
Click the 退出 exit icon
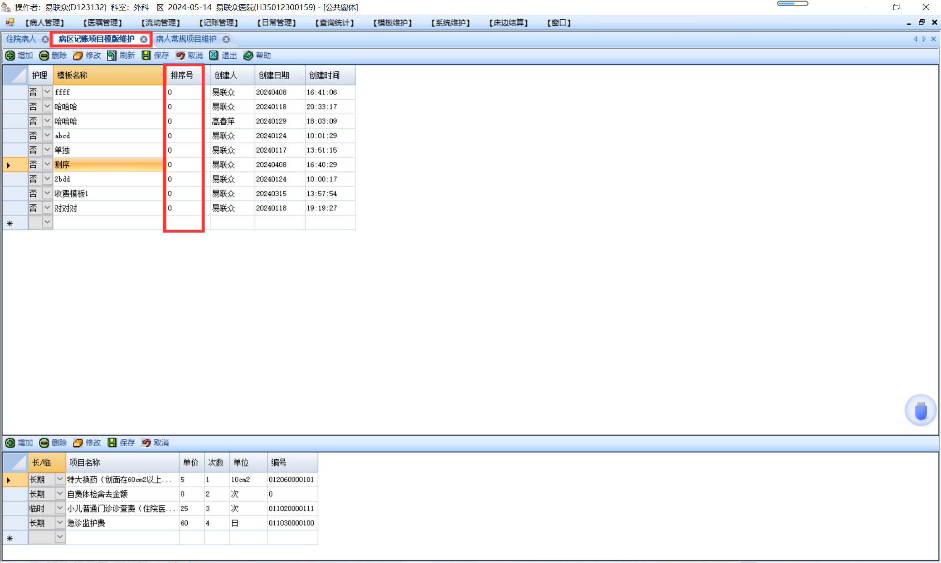click(x=214, y=55)
